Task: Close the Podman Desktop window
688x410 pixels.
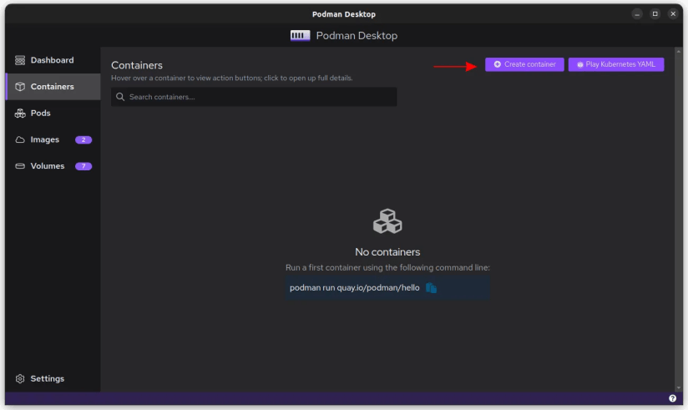Action: point(673,14)
